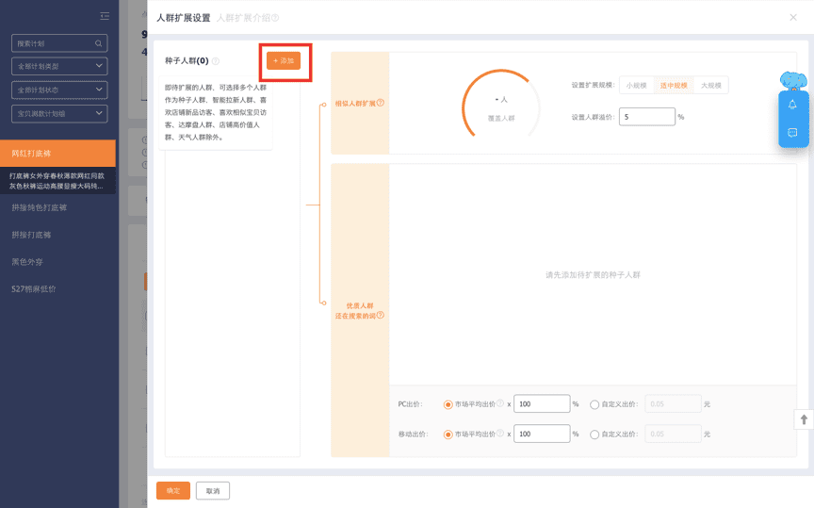The image size is (814, 508).
Task: Click the mobile custom bid 0.05 field
Action: [x=673, y=434]
